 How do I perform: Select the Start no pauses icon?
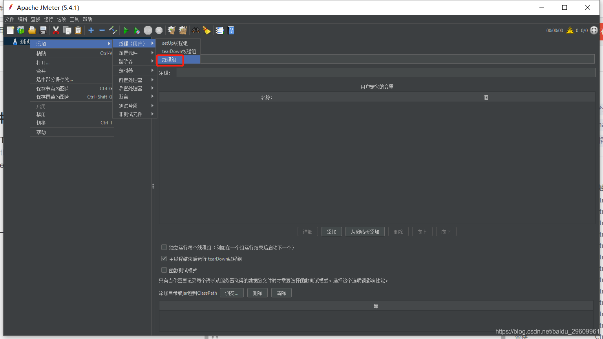(137, 30)
